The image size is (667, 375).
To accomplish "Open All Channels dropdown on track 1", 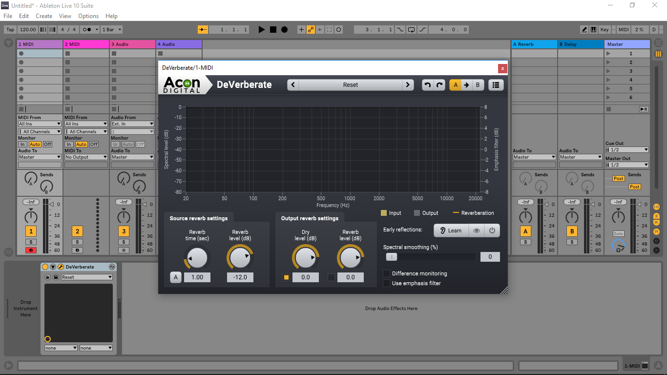I will [40, 131].
